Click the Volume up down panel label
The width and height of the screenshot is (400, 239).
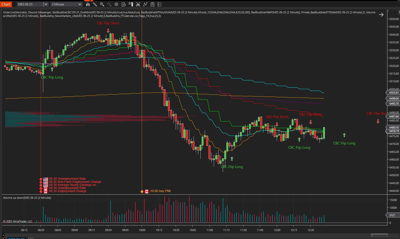(x=27, y=198)
